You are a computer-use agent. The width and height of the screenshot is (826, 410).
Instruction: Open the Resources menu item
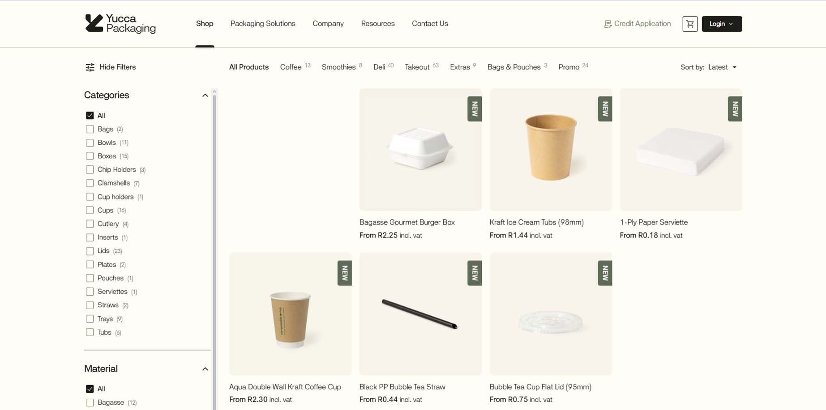coord(378,24)
